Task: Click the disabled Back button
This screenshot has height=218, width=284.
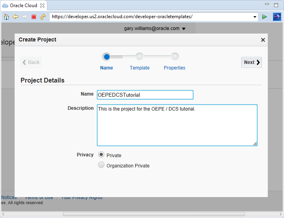Action: (x=31, y=62)
